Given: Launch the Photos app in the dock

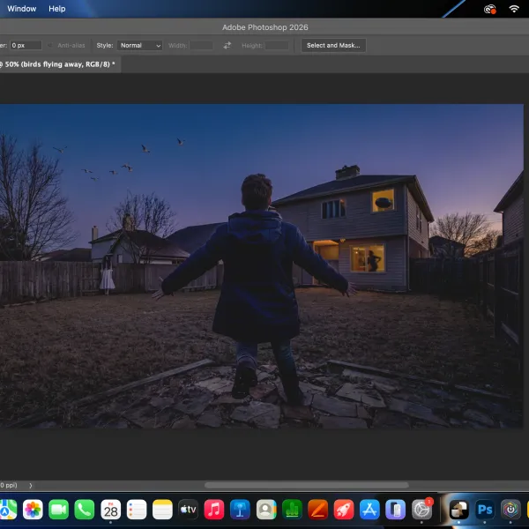Looking at the screenshot, I should pos(33,509).
